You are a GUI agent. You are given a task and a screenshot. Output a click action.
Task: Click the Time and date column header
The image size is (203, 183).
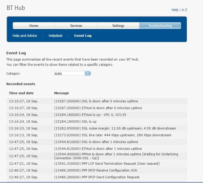pyautogui.click(x=21, y=93)
